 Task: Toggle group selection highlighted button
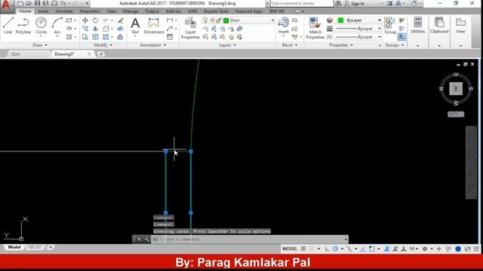click(x=401, y=37)
